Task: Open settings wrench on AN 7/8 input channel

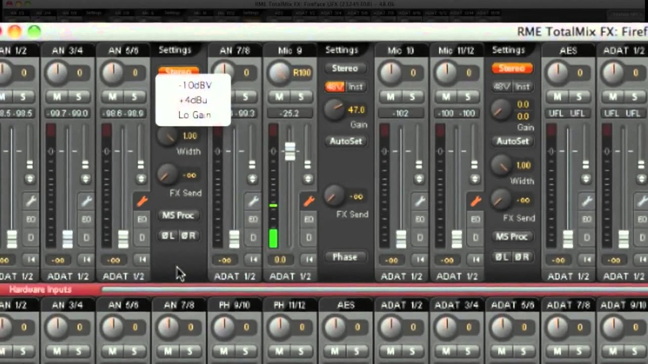Action: [x=254, y=201]
